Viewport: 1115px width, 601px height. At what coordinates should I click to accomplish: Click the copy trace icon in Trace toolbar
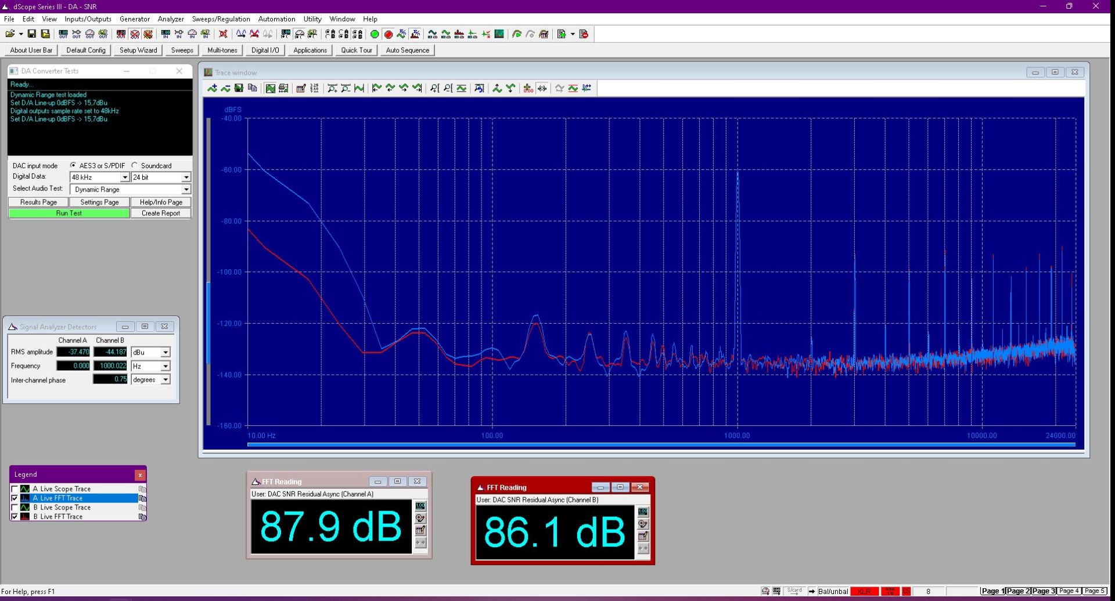[252, 88]
